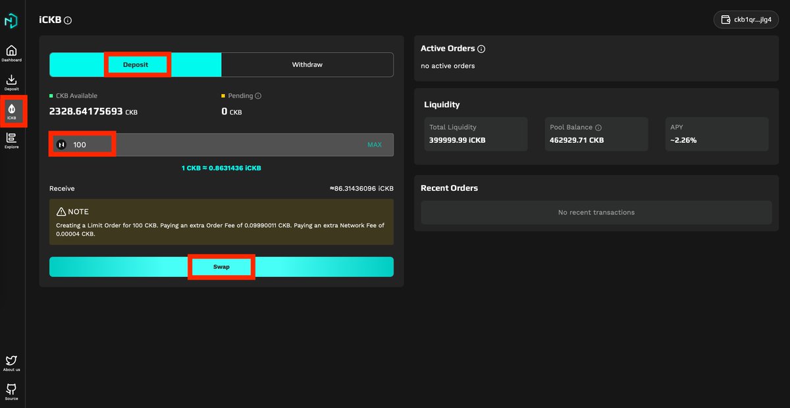Open the Pending info tooltip

point(257,95)
